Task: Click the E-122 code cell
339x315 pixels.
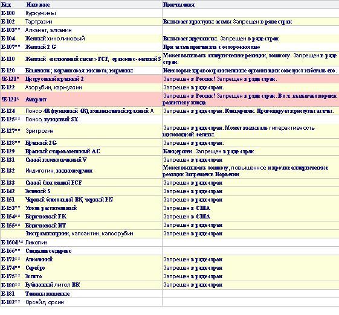Action: (x=8, y=87)
